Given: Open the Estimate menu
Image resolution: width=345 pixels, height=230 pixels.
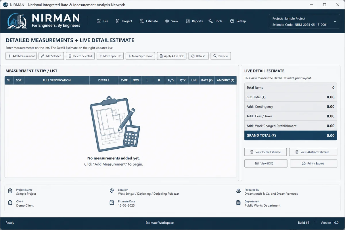Looking at the screenshot, I should (149, 21).
